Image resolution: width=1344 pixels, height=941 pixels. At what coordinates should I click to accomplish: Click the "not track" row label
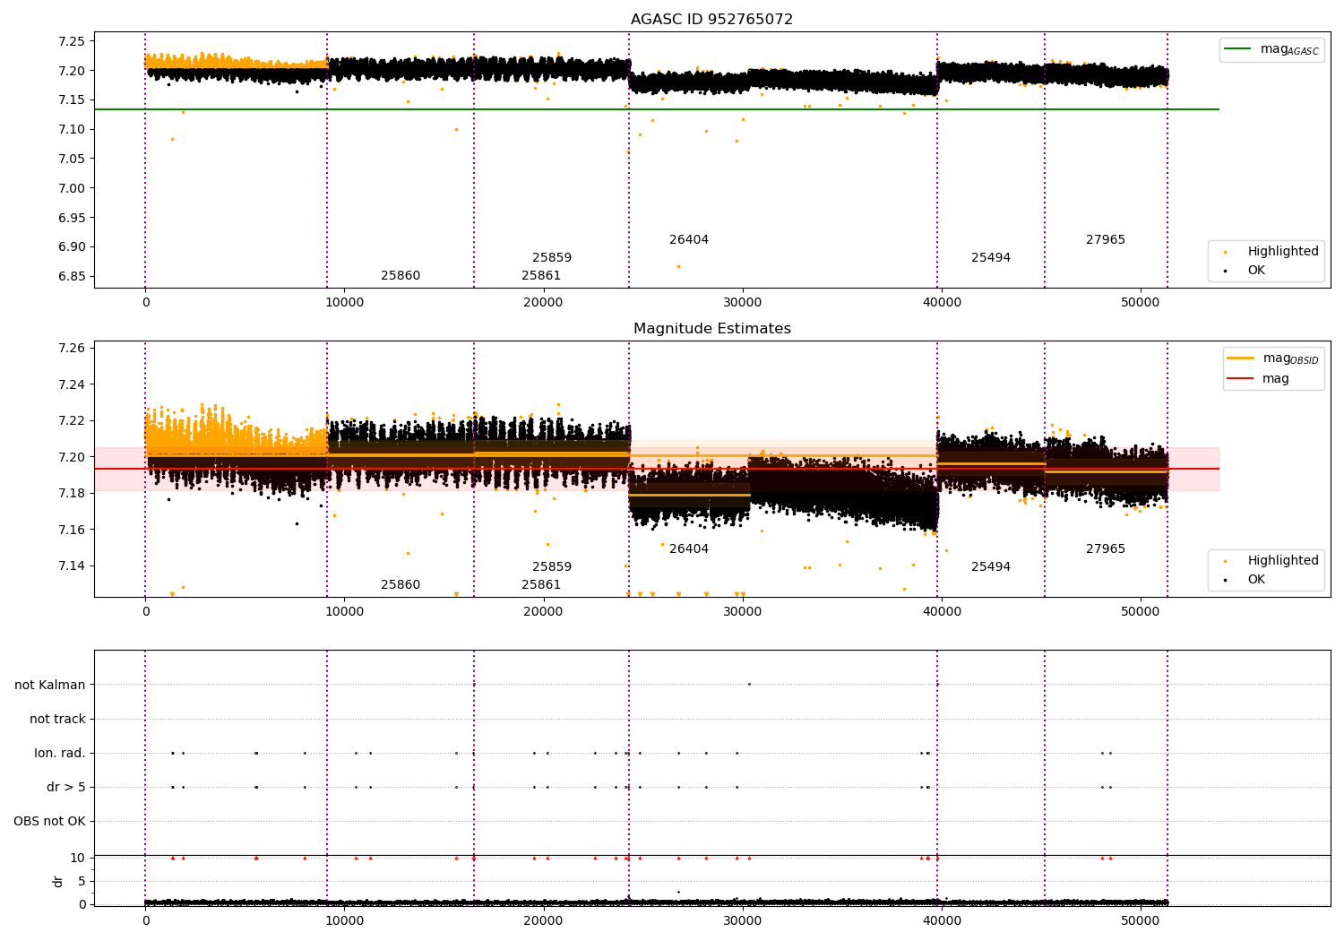point(57,719)
